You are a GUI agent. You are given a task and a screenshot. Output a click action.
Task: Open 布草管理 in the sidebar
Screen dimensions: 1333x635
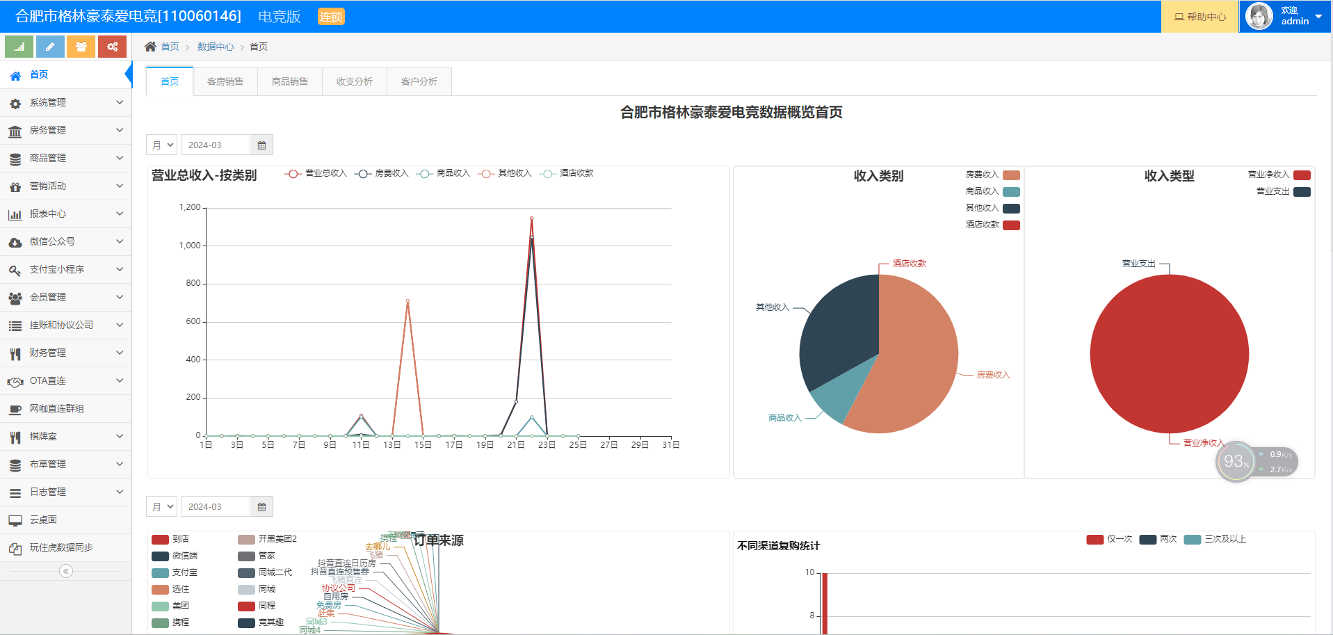[66, 464]
